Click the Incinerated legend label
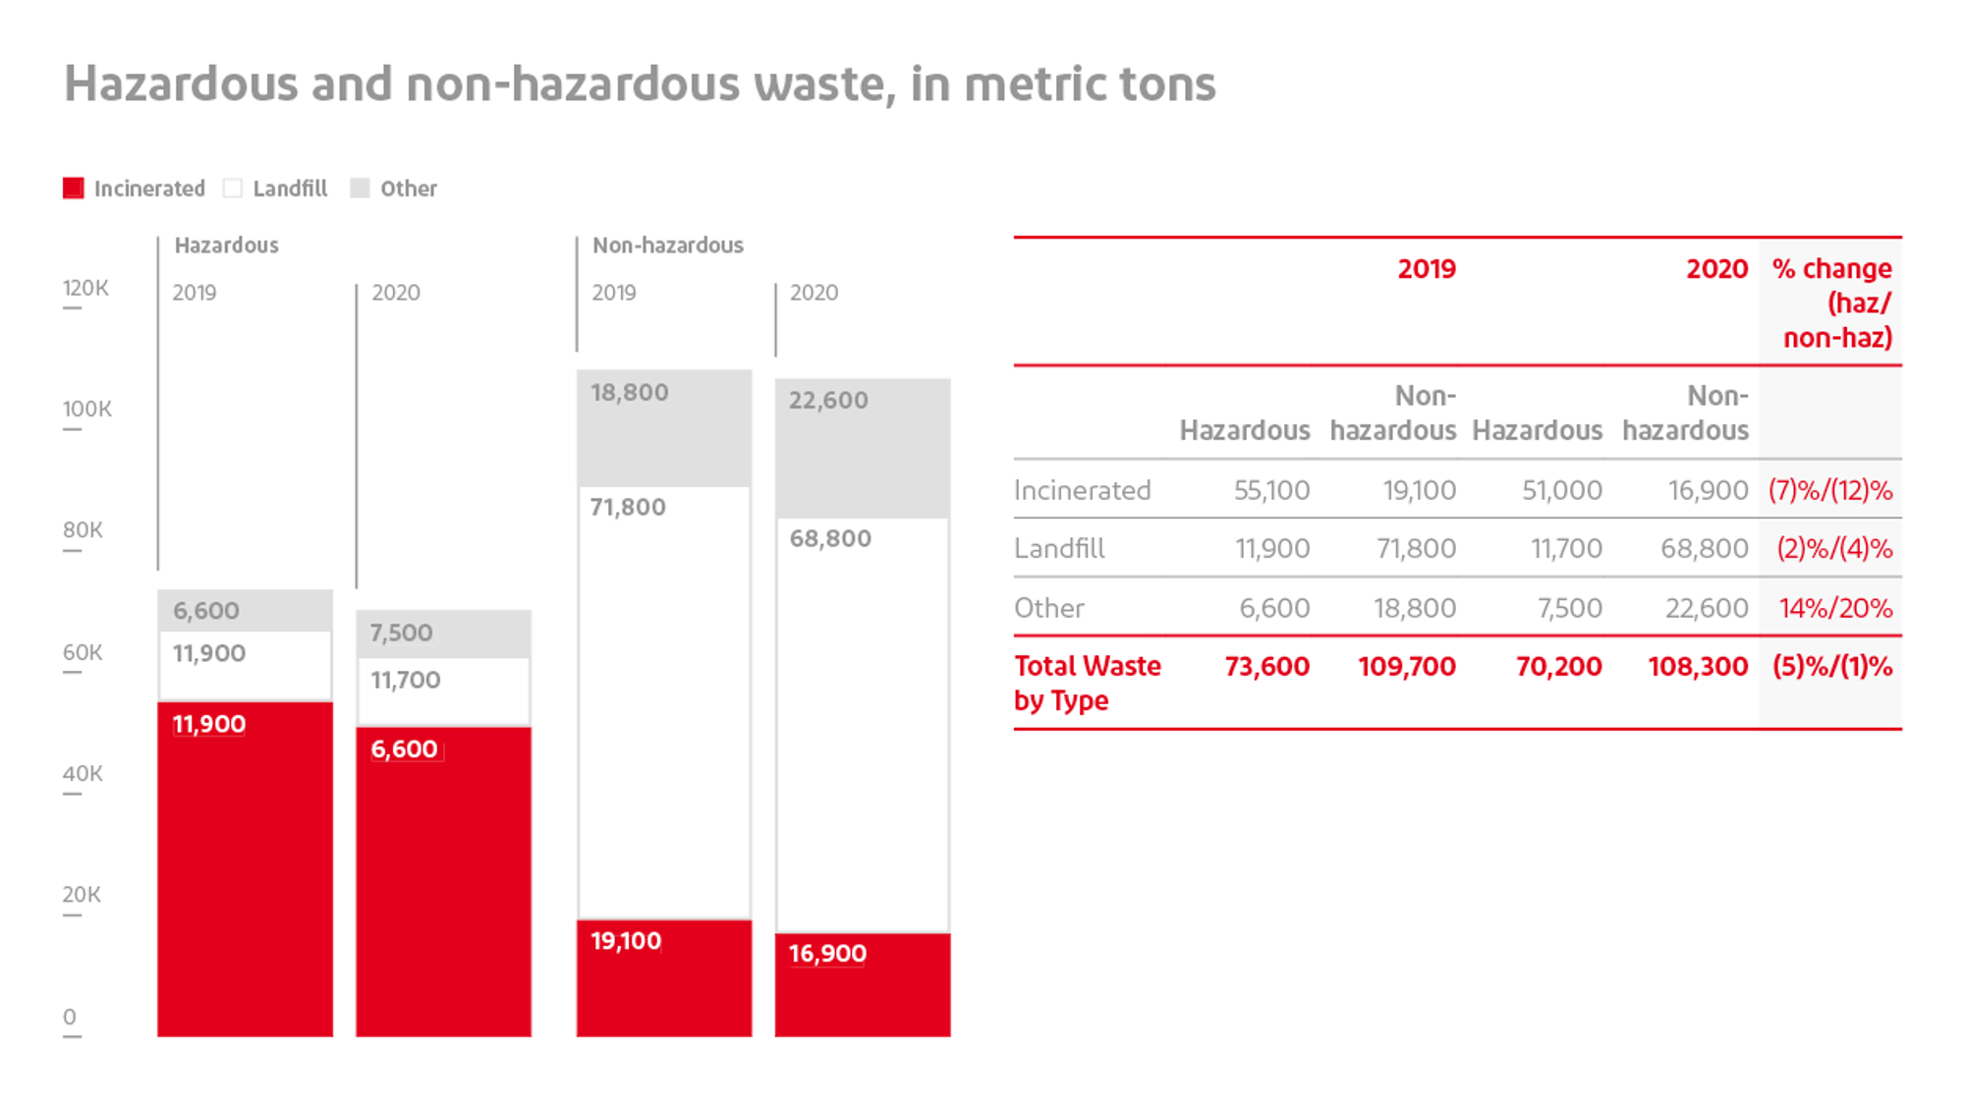Image resolution: width=1965 pixels, height=1100 pixels. 149,189
